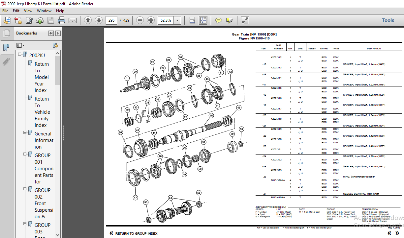Image resolution: width=404 pixels, height=238 pixels.
Task: Go to previous page with up arrow
Action: pyautogui.click(x=88, y=20)
